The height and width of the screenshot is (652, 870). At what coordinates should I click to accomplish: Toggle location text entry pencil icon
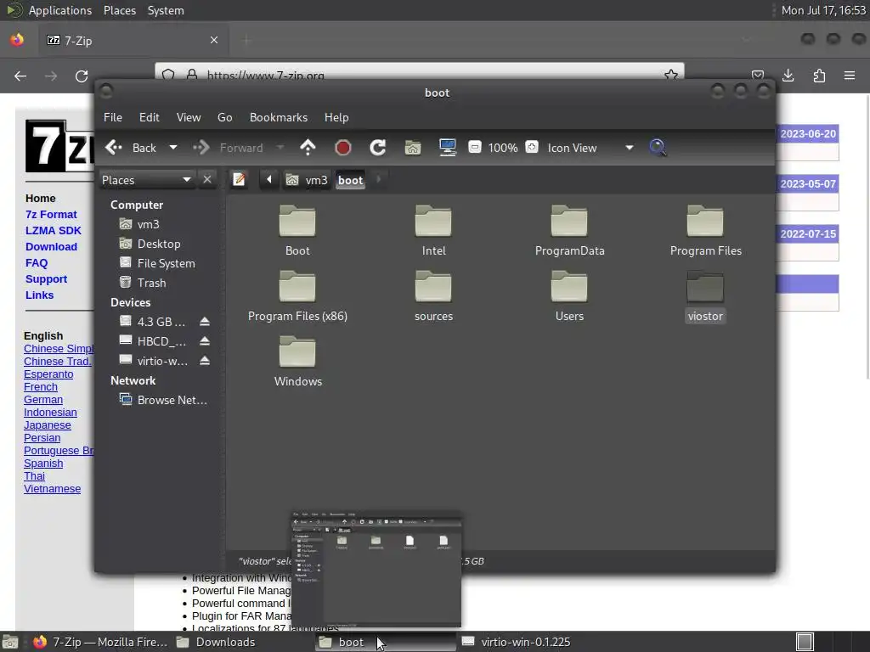239,180
